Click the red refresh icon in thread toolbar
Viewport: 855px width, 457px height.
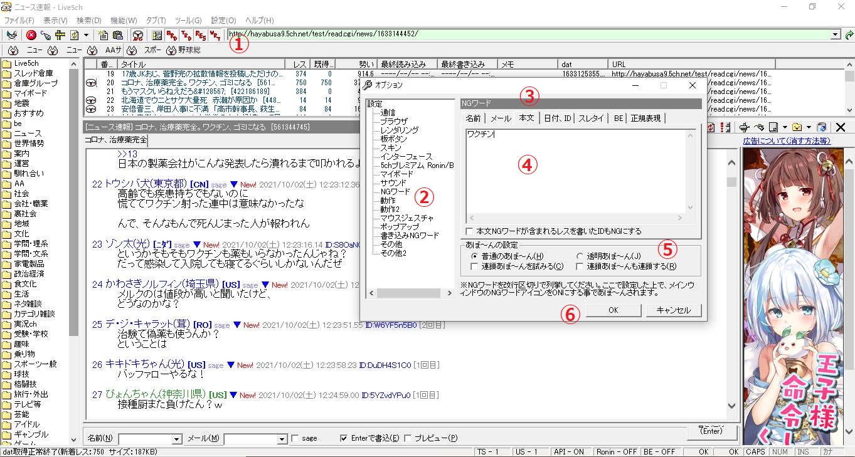tap(710, 127)
